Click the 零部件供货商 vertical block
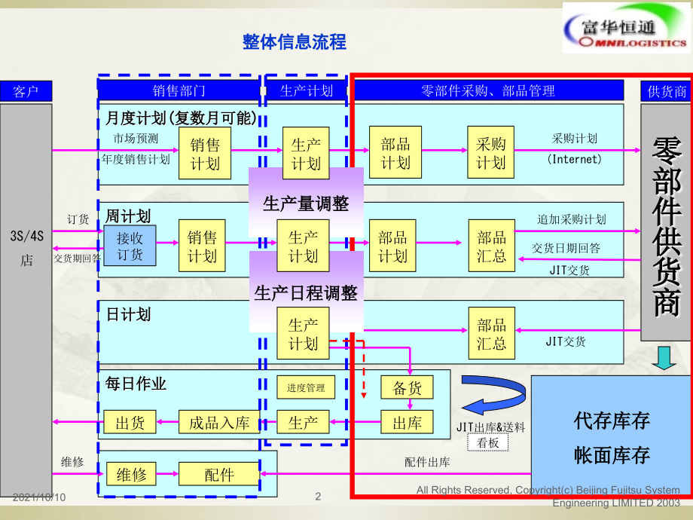 coord(667,222)
